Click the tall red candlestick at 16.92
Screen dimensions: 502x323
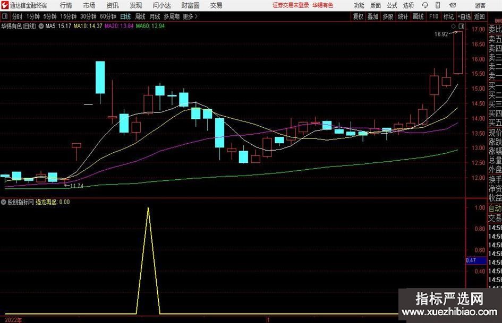click(x=458, y=53)
